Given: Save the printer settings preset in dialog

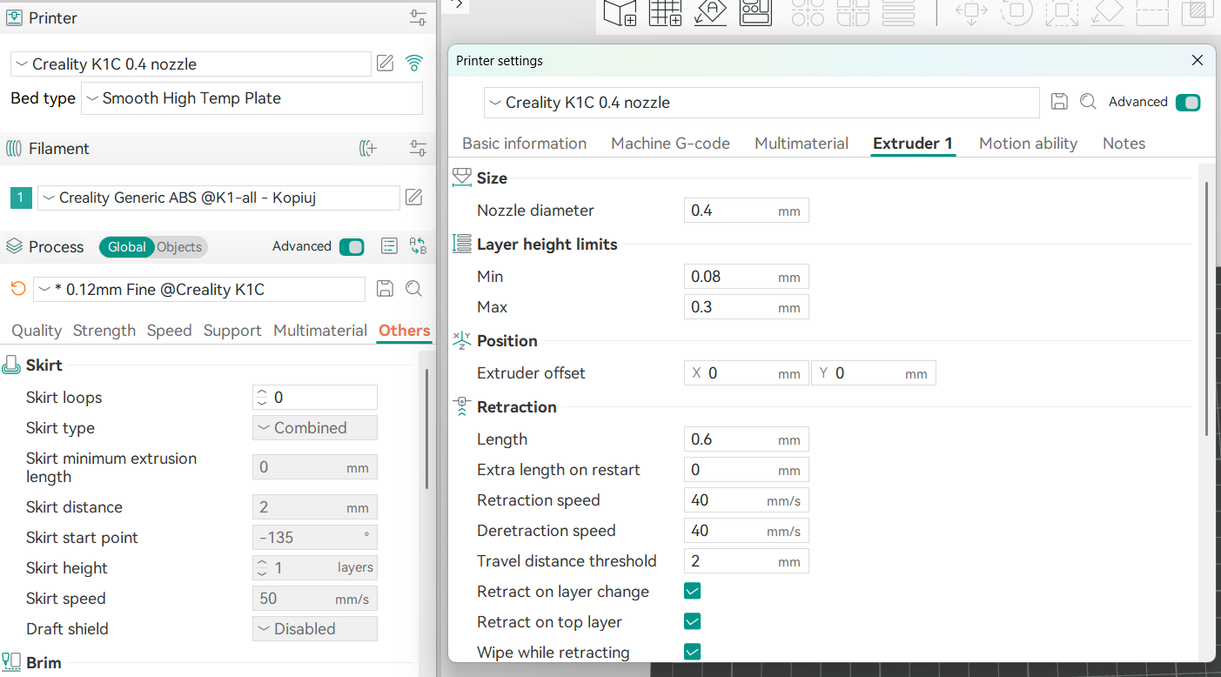Looking at the screenshot, I should coord(1059,102).
